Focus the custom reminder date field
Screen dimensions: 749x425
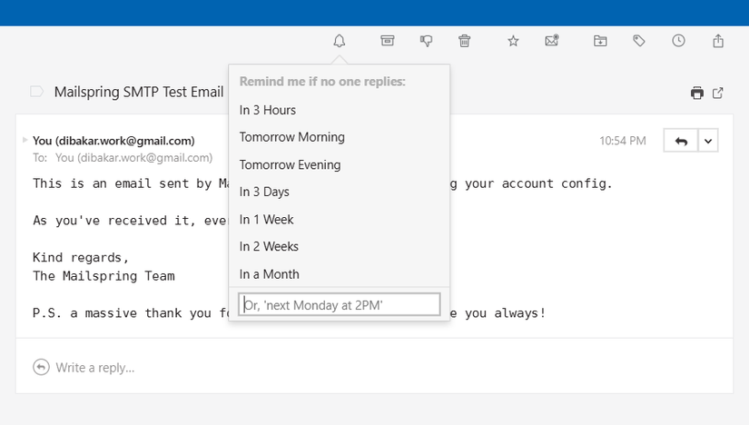point(340,304)
